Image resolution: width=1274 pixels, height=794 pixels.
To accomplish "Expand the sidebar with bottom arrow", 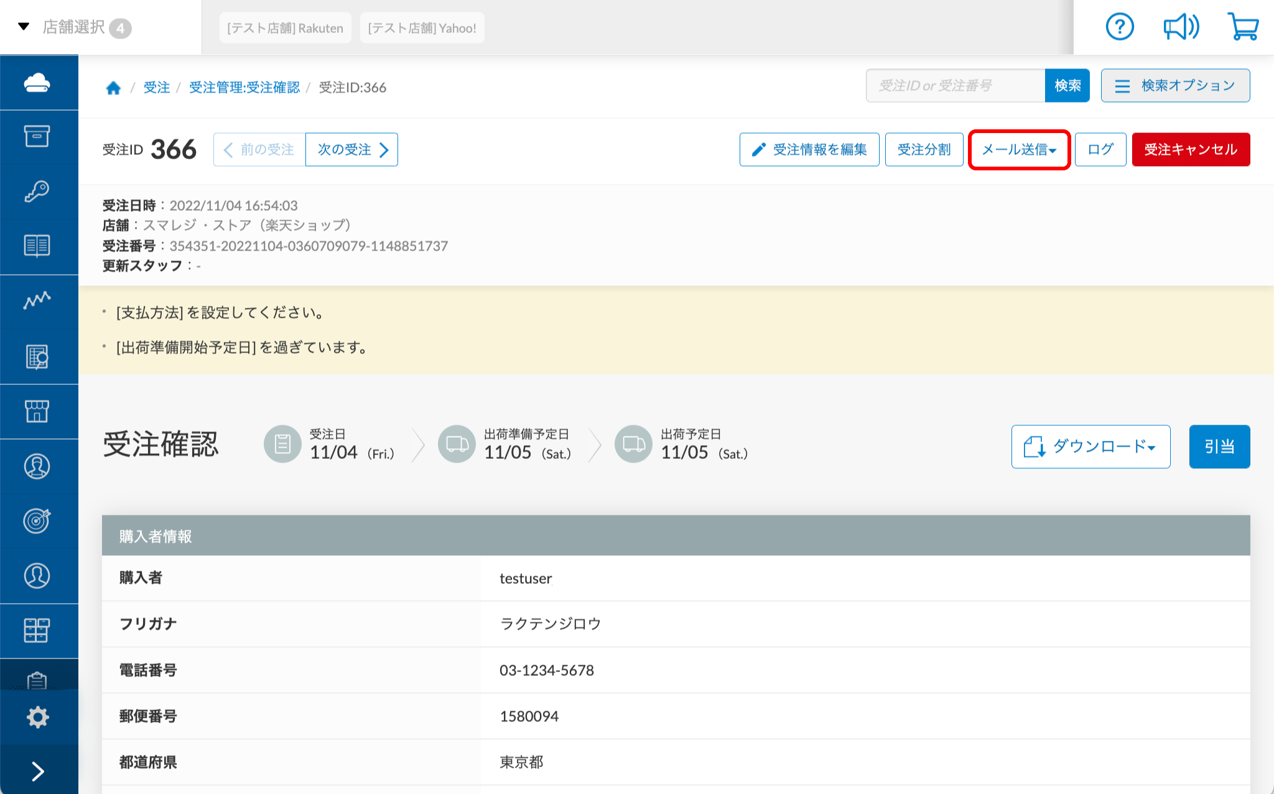I will (37, 771).
